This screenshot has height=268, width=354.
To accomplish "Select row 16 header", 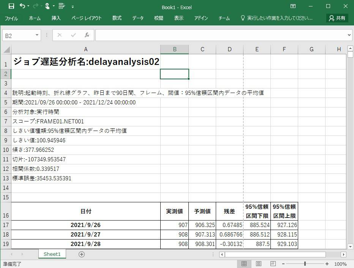I will point(6,211).
